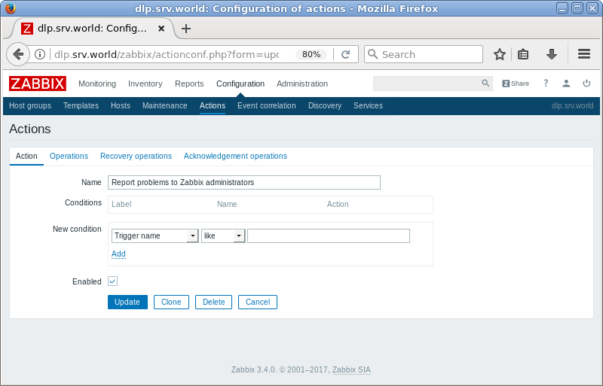Open Zabbix help question mark

pyautogui.click(x=546, y=83)
